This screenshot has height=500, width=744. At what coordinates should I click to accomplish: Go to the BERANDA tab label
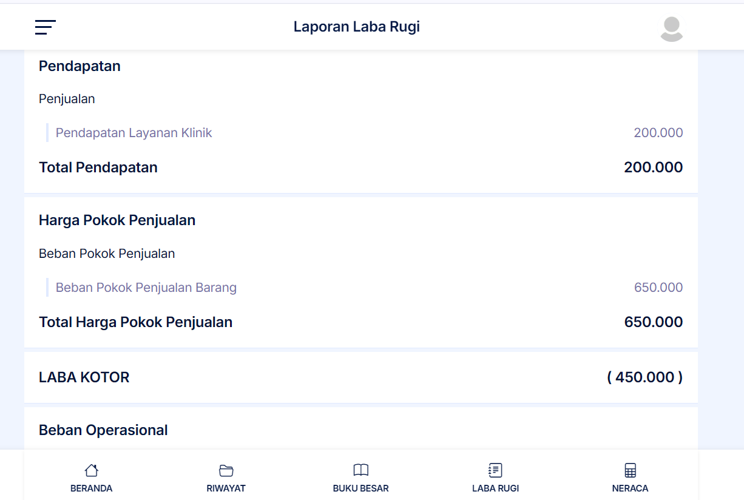click(x=91, y=488)
